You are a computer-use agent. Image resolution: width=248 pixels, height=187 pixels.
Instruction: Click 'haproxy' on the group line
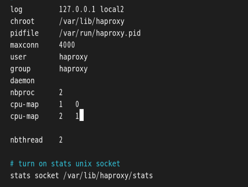tap(74, 69)
